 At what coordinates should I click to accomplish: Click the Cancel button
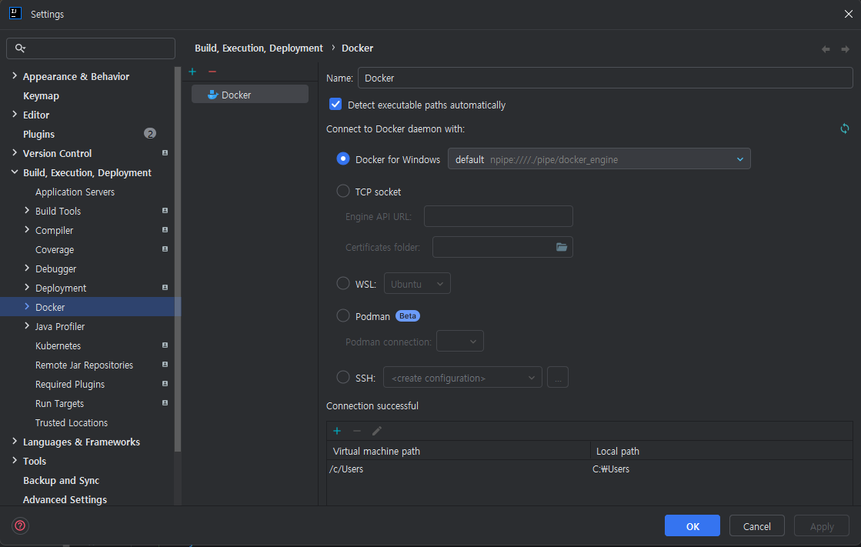(x=756, y=525)
